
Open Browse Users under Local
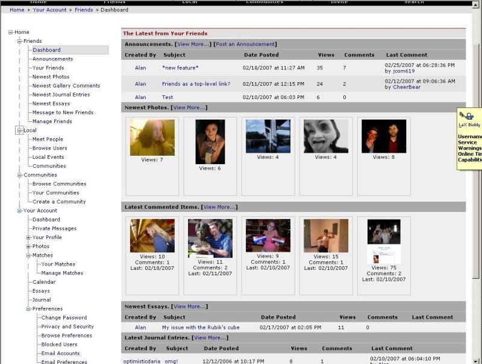[50, 148]
